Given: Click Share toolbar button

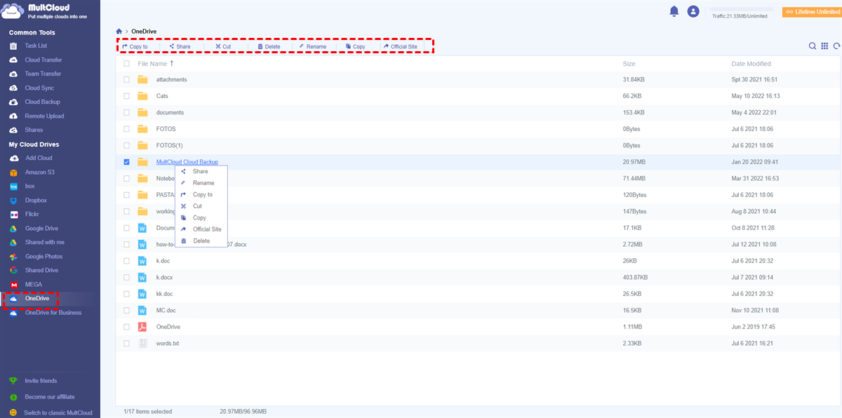Looking at the screenshot, I should point(180,46).
